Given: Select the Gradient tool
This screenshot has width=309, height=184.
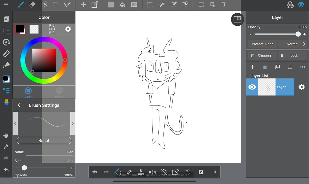Looking at the screenshot, I should [x=134, y=5].
